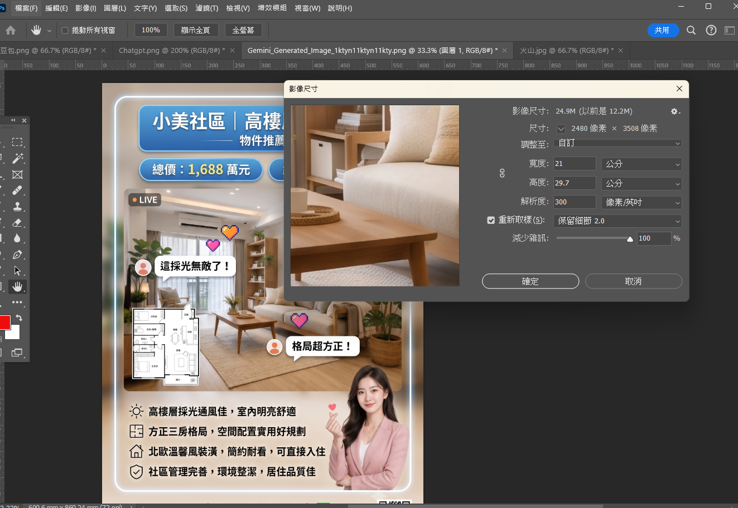Select the Magic Wand tool
Viewport: 738px width, 508px height.
pyautogui.click(x=17, y=158)
